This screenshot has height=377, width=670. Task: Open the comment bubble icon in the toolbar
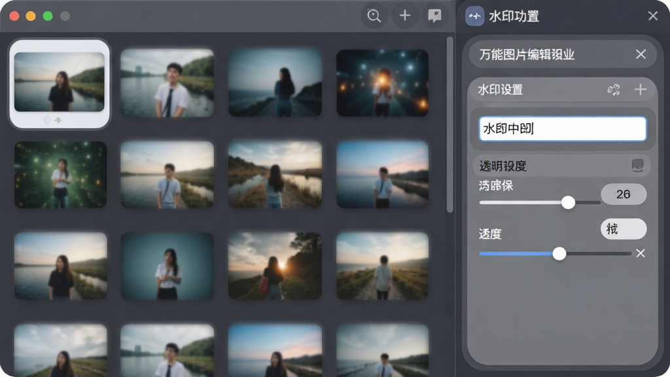point(435,16)
